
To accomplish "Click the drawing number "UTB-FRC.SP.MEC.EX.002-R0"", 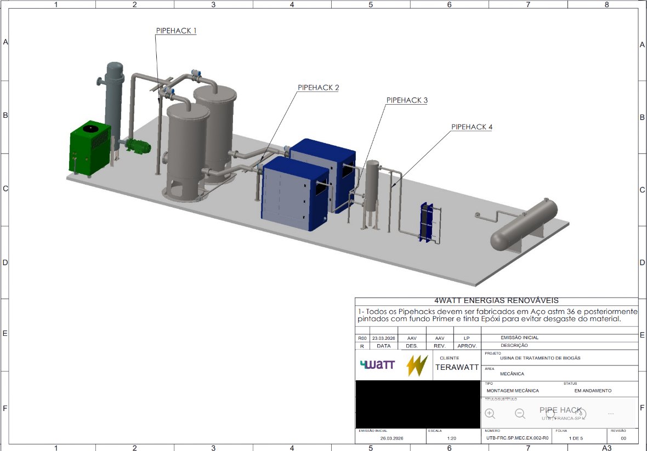I will tap(518, 438).
